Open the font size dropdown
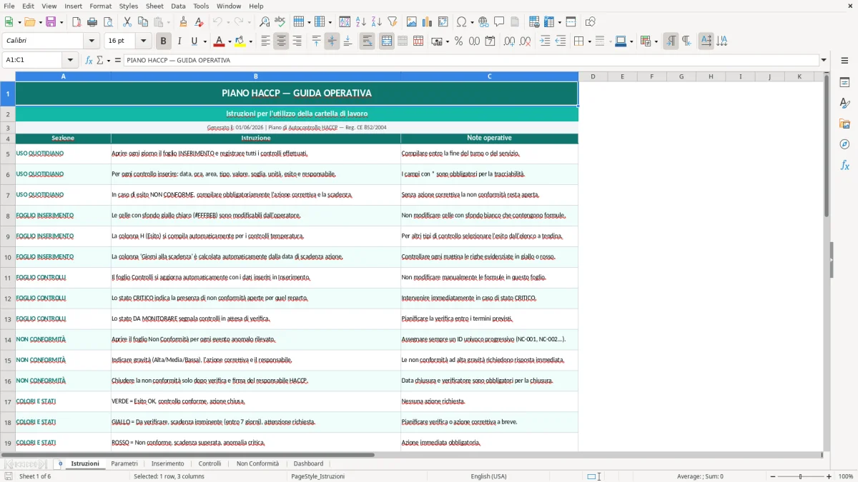Viewport: 858px width, 482px height. click(144, 41)
